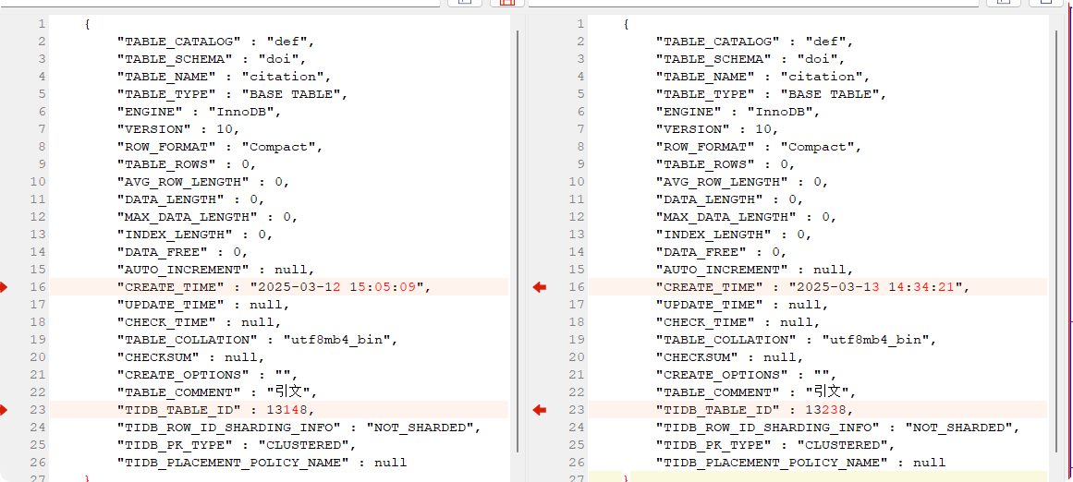Select left CREATE_TIME value 2025-03-12 15:05:09

point(339,287)
